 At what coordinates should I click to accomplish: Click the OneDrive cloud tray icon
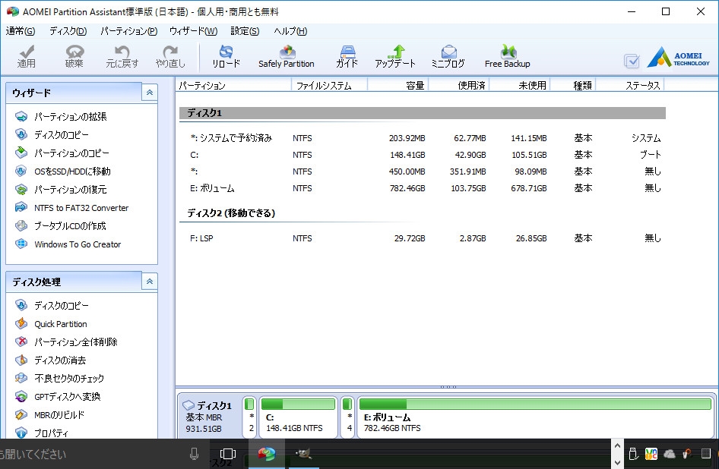click(x=670, y=454)
